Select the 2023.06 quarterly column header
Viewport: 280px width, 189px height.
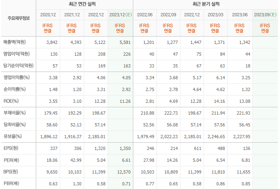240,15
